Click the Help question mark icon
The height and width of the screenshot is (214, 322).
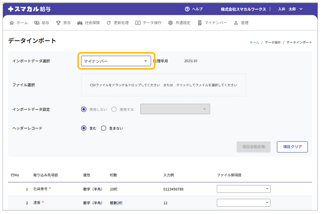click(x=187, y=9)
